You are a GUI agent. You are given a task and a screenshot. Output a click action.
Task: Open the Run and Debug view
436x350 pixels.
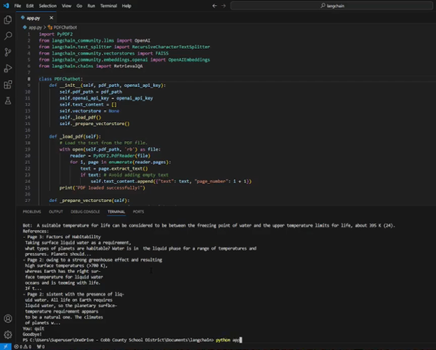[8, 68]
